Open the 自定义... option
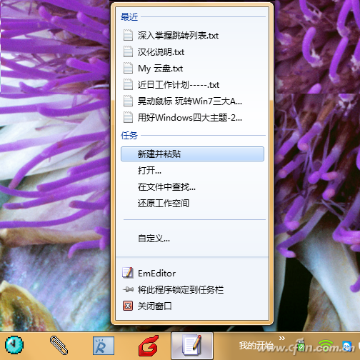 tap(192, 239)
